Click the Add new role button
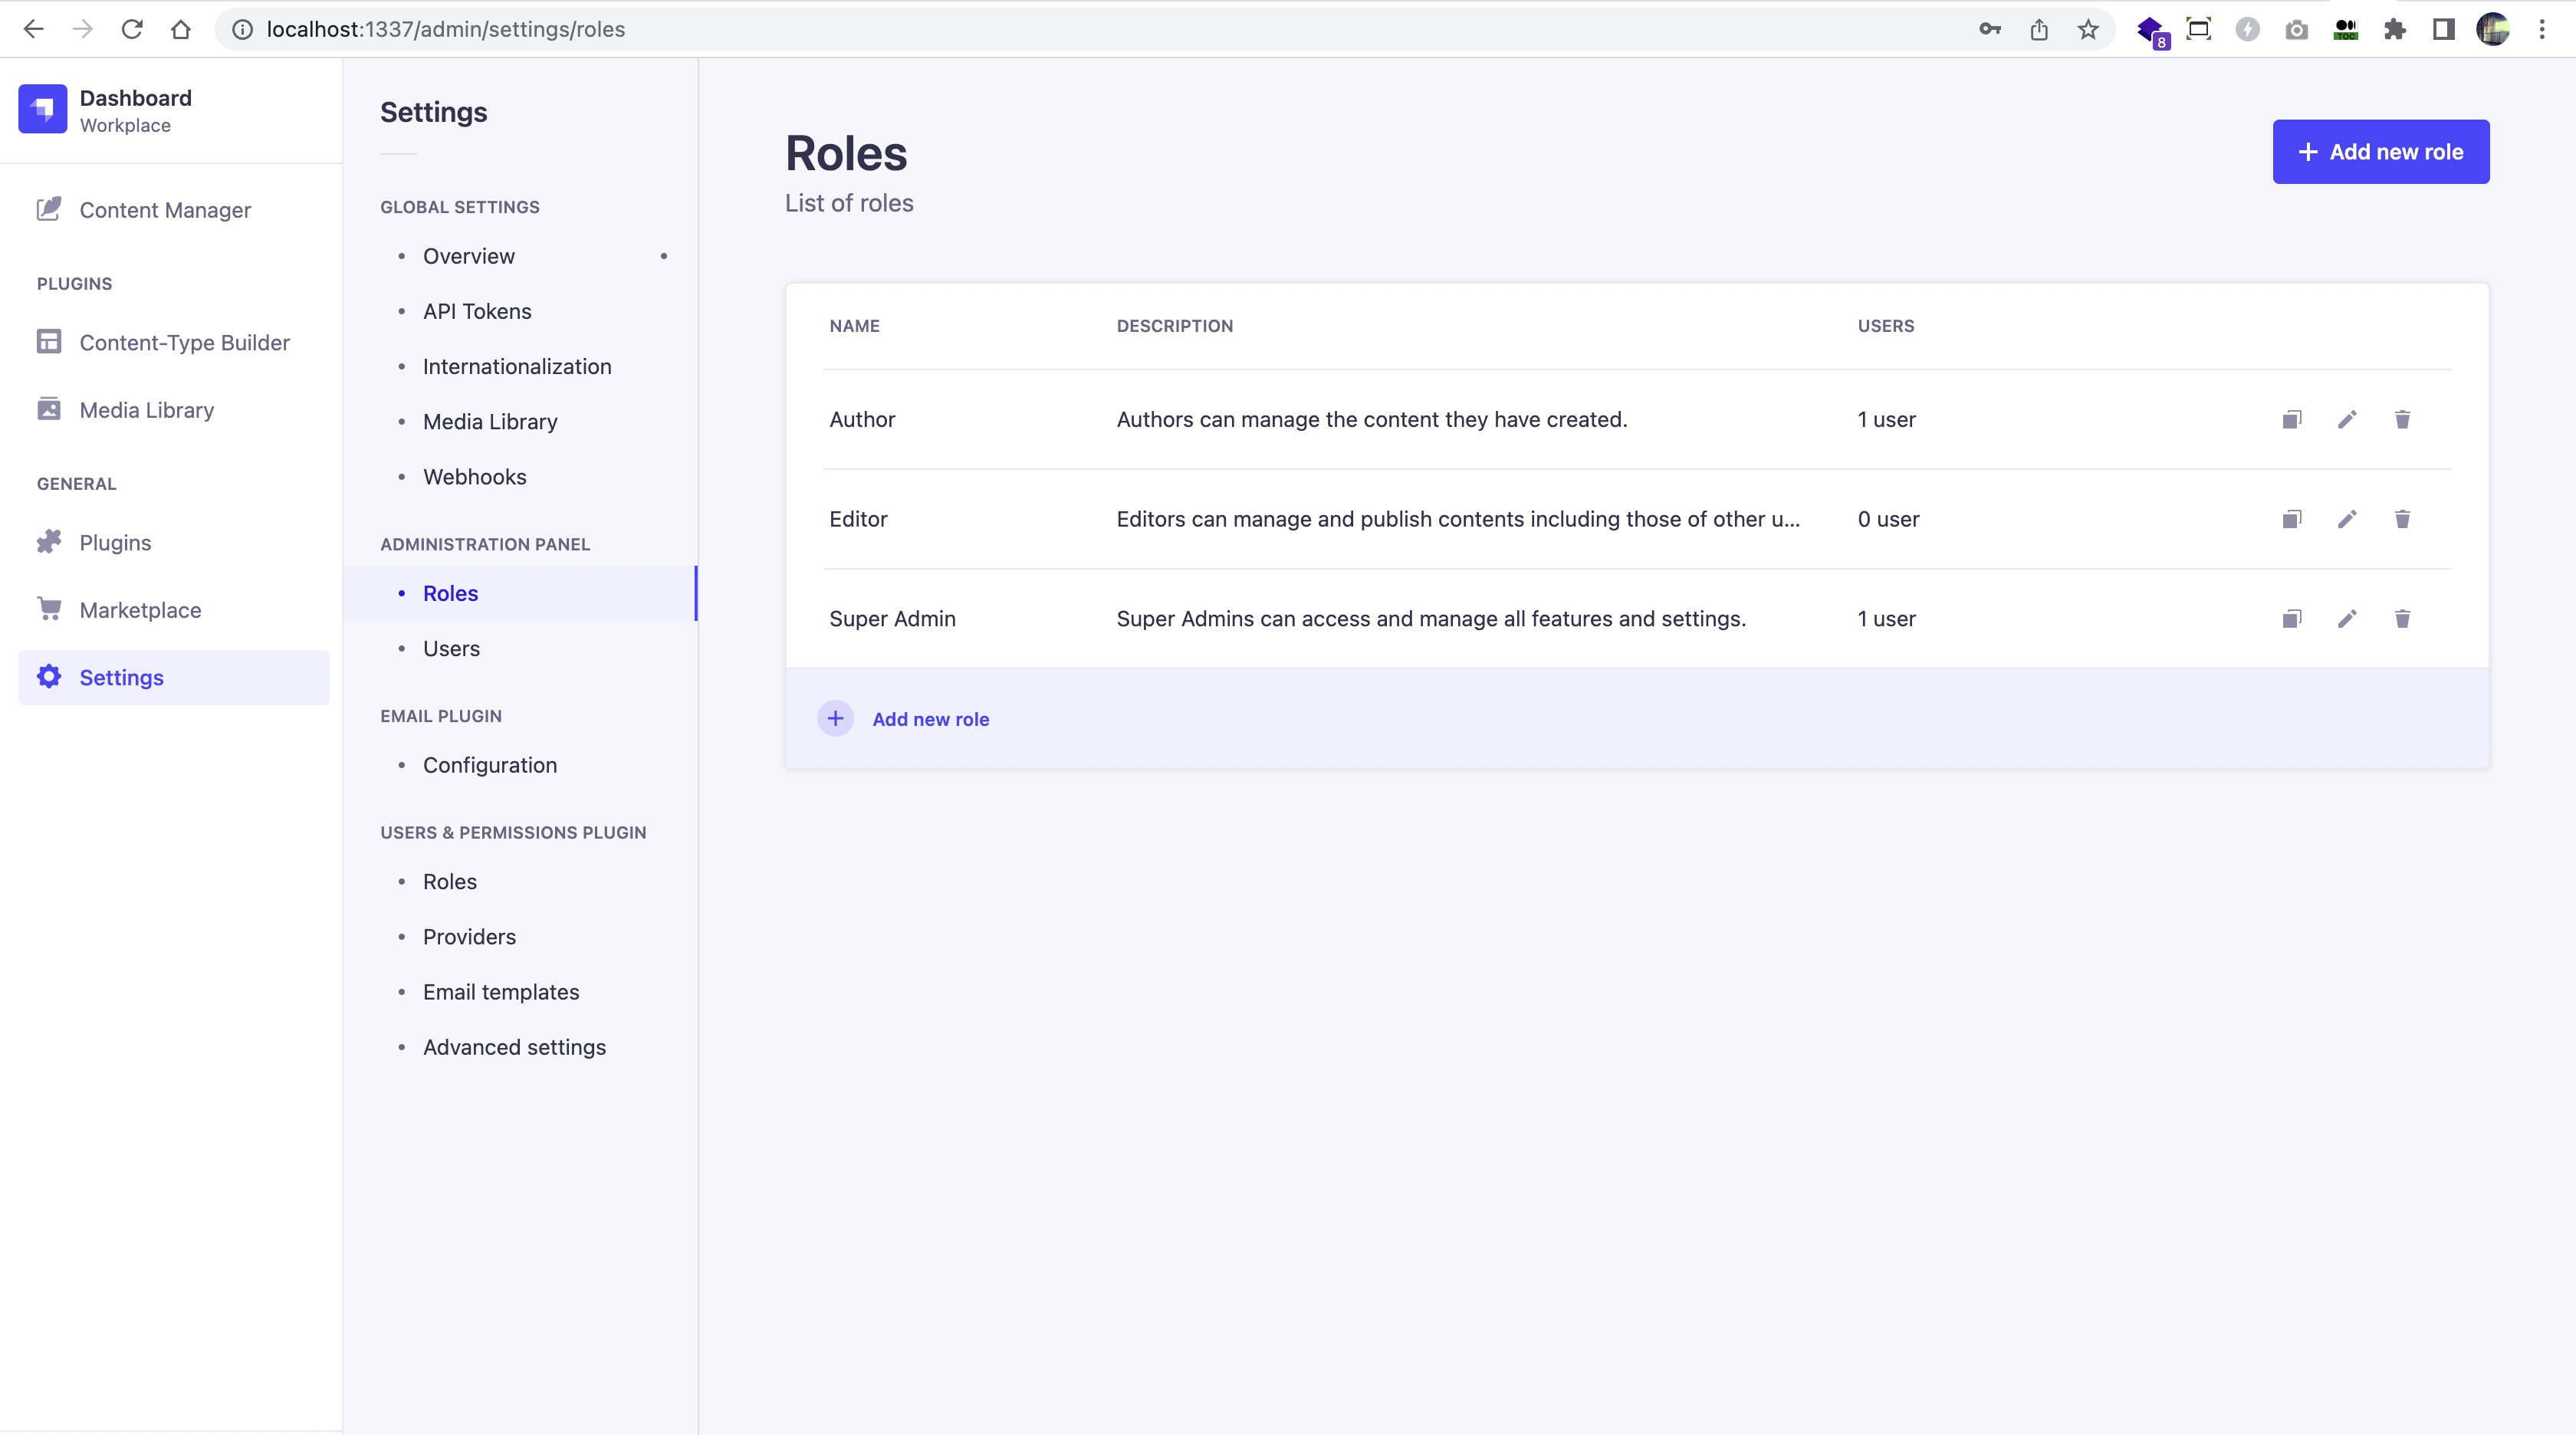This screenshot has width=2576, height=1435. 2382,150
